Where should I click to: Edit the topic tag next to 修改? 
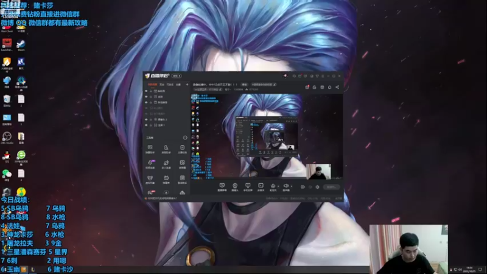tap(264, 85)
